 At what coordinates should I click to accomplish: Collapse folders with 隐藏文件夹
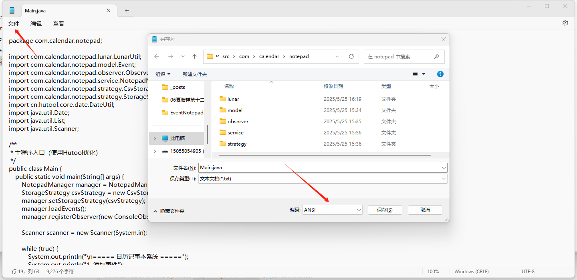click(169, 211)
